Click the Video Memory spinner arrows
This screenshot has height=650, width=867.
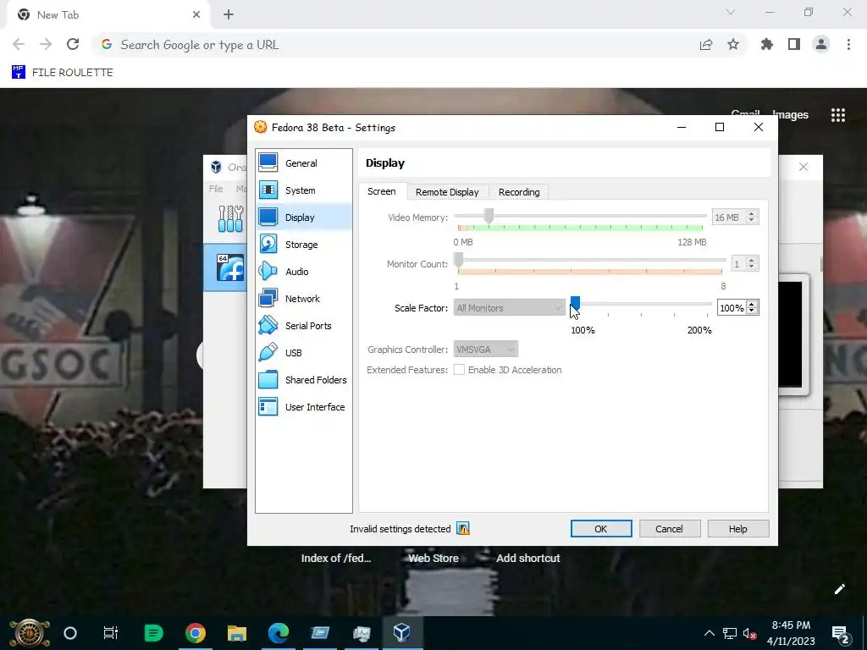click(x=751, y=218)
